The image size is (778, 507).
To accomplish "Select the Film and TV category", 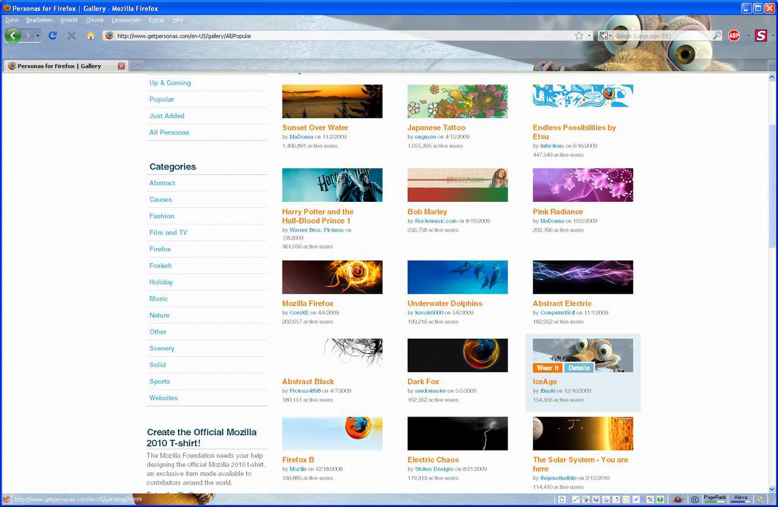I will pos(168,232).
